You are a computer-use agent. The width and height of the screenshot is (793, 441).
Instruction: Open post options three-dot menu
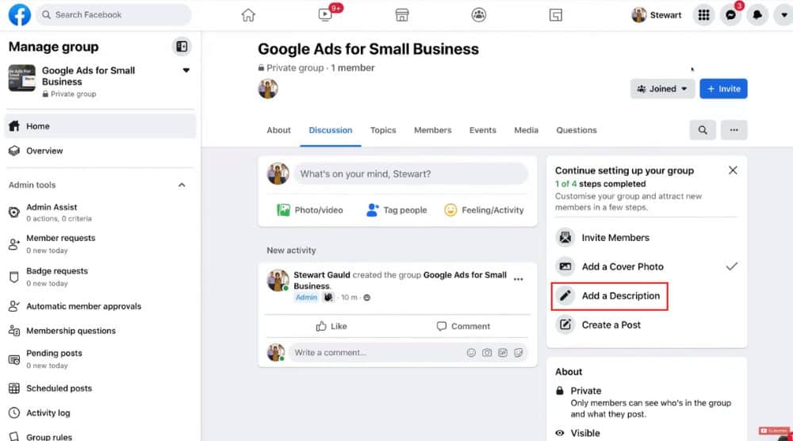(519, 279)
